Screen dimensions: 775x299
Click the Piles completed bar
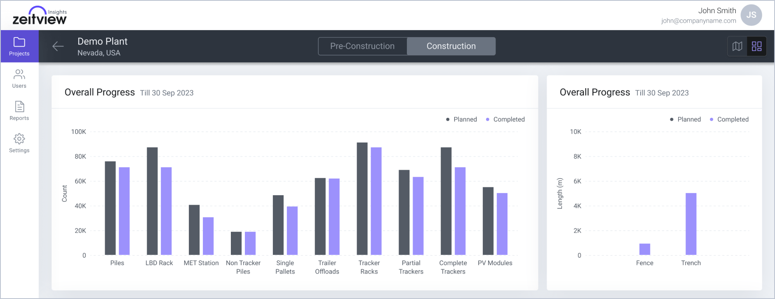click(124, 211)
